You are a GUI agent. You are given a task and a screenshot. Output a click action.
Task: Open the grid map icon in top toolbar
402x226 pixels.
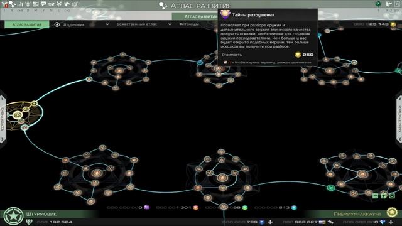(36, 4)
